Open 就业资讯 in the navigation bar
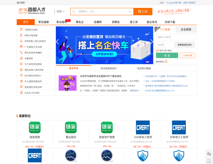Image resolution: width=213 pixels, height=164 pixels. coord(152,22)
